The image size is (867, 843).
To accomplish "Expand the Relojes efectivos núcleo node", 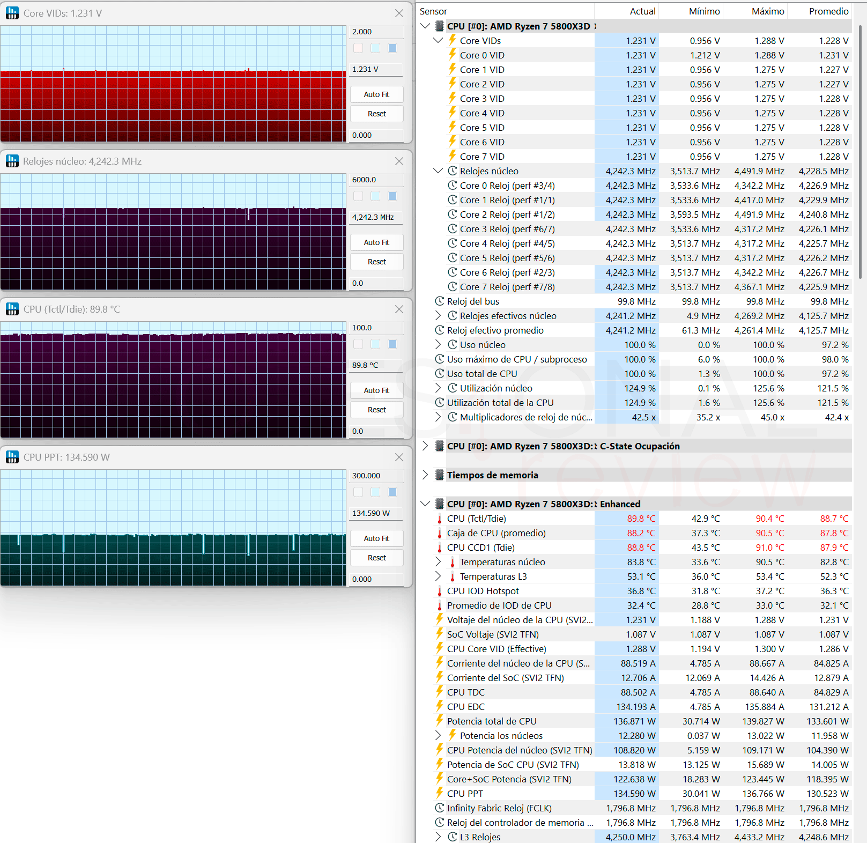I will [438, 315].
